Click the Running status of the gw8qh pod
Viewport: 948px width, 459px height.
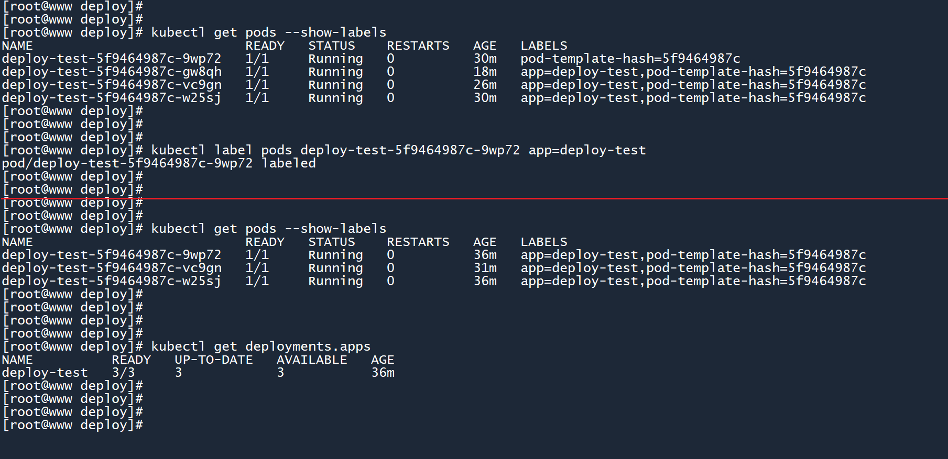point(335,72)
